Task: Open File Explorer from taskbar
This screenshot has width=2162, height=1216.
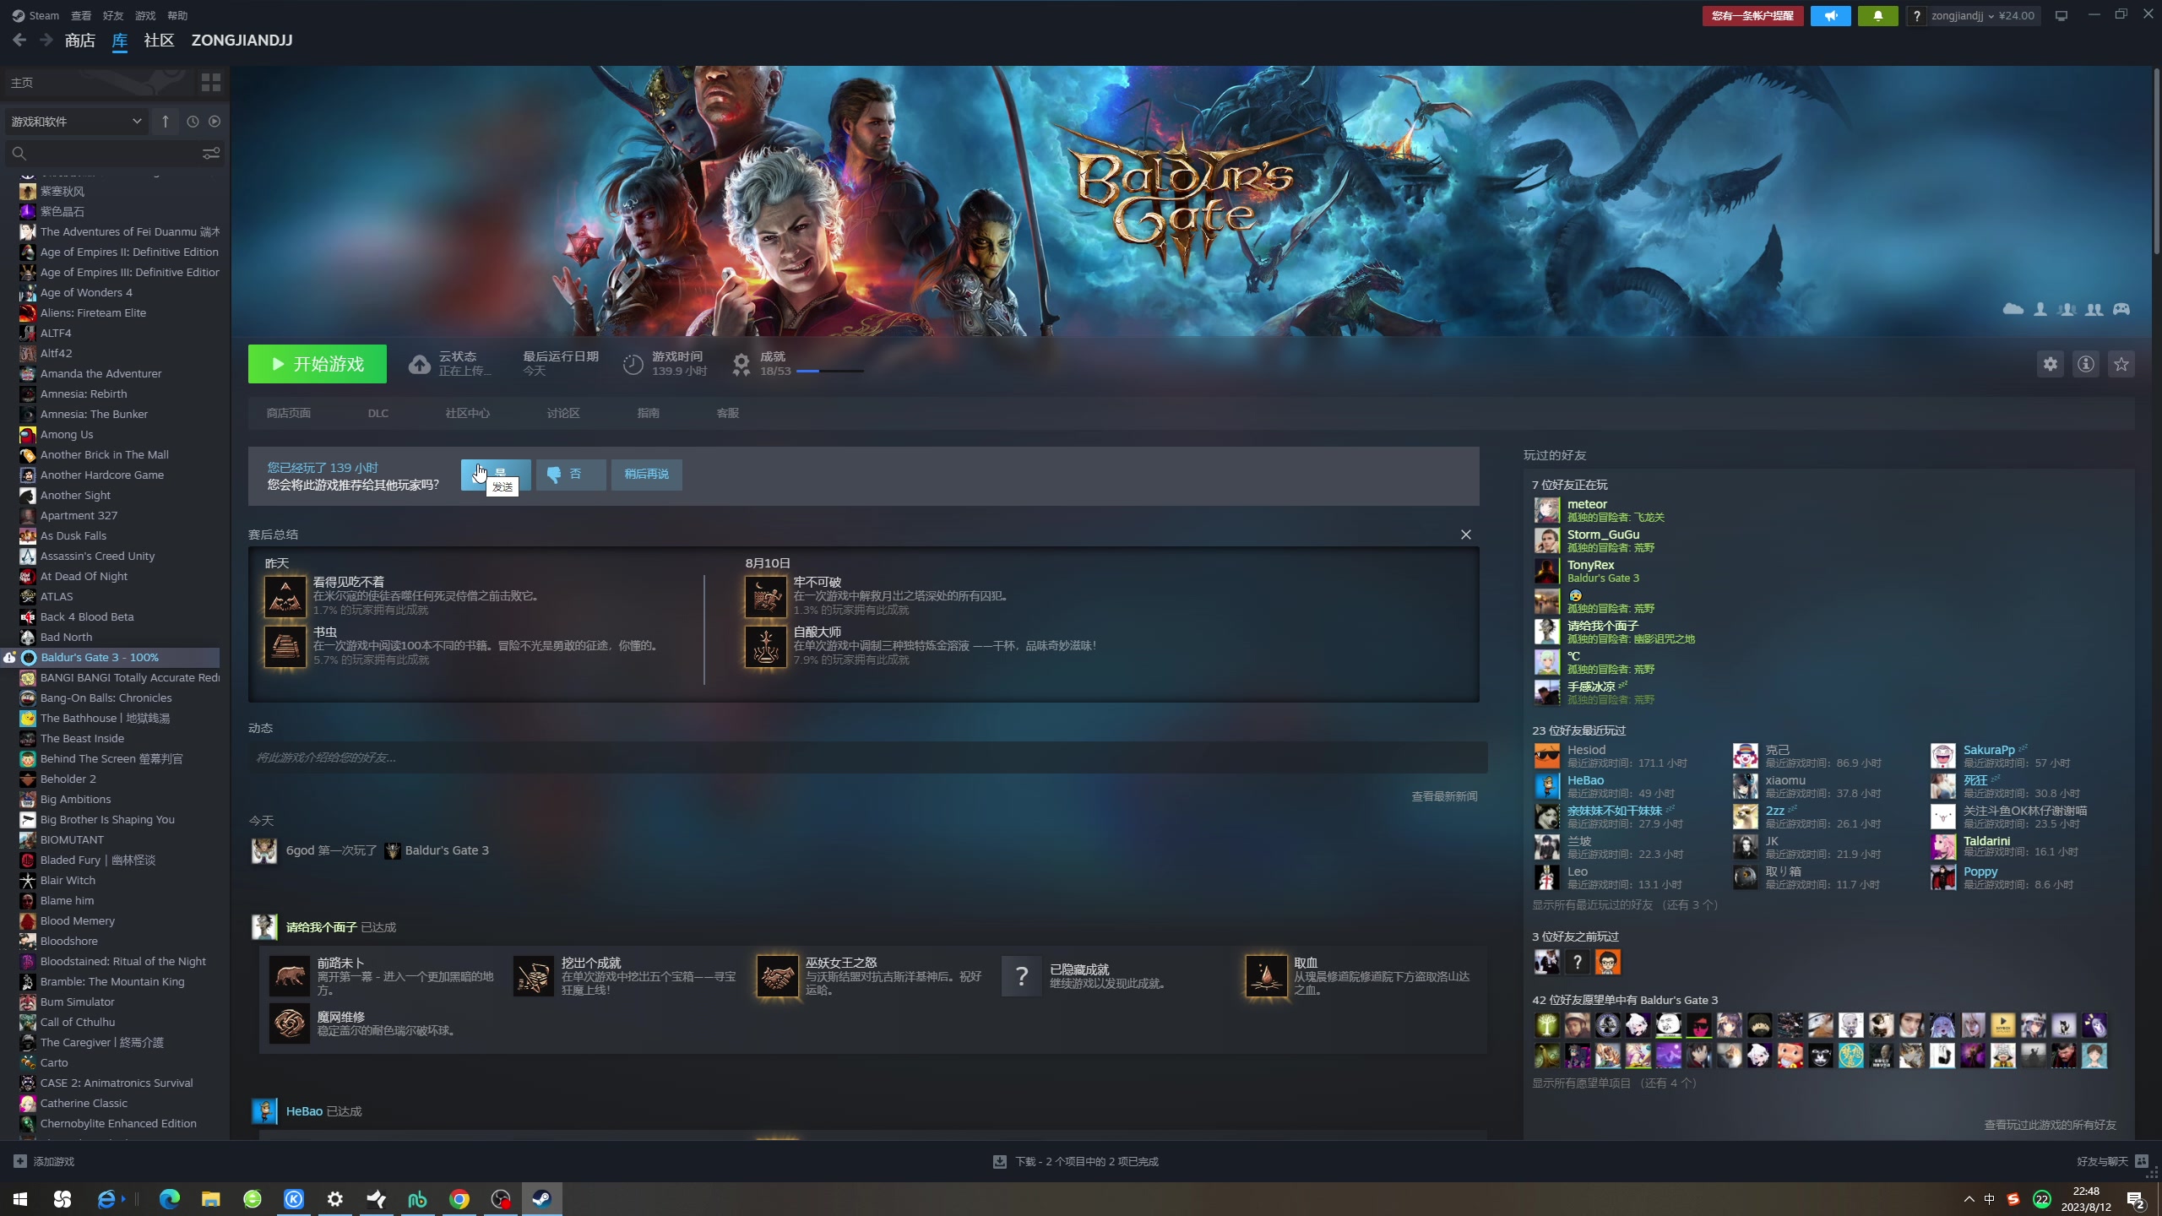Action: coord(210,1198)
